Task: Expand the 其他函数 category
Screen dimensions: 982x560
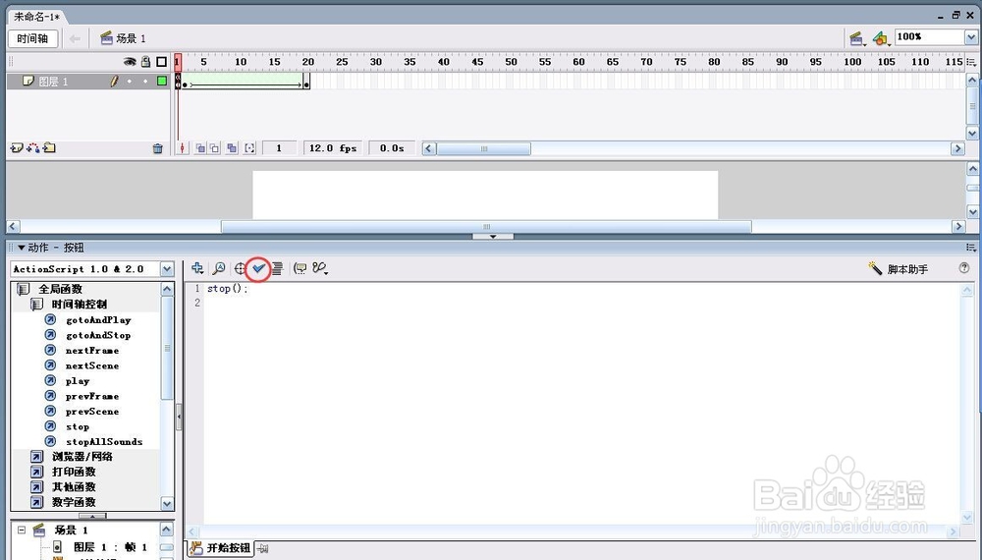Action: pos(37,486)
